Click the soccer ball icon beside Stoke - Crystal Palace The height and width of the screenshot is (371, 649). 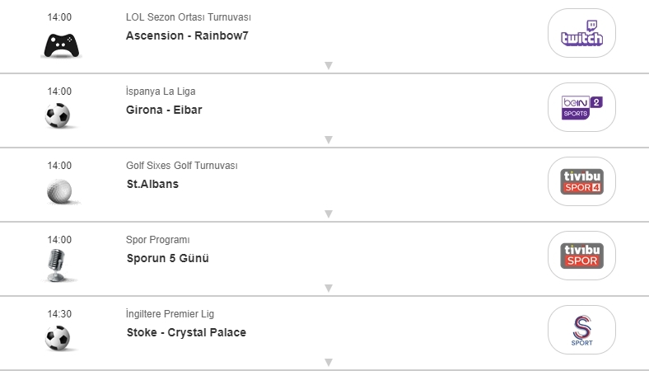point(58,338)
